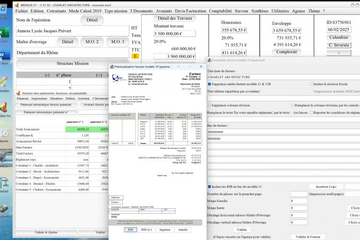Click Détail beside Maître d'ouvrage

tap(68, 42)
